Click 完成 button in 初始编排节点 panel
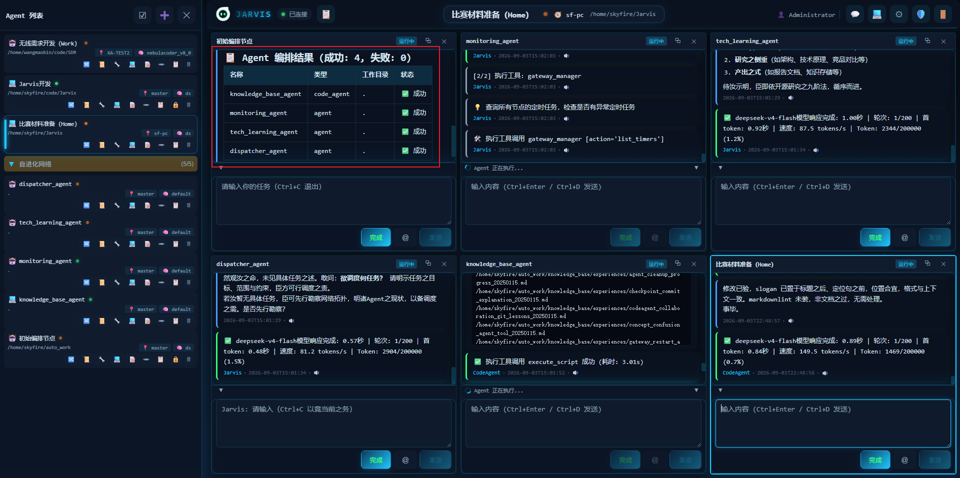 click(376, 237)
